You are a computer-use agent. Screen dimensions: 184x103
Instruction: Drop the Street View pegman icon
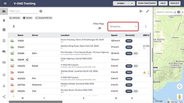pyautogui.click(x=179, y=97)
